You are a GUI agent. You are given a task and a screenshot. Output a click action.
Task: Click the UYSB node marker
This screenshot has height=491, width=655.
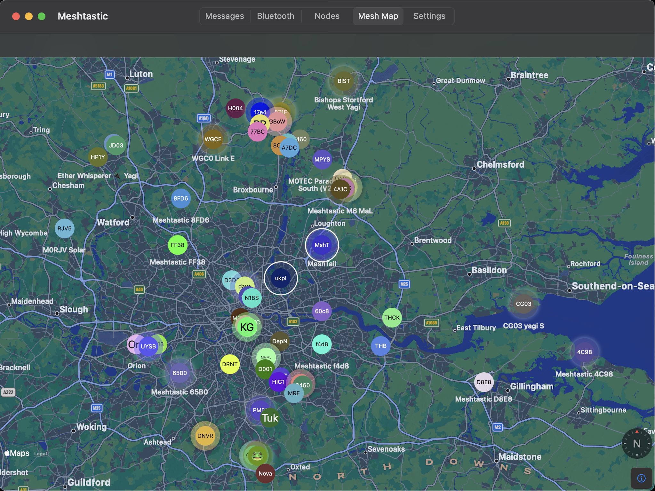(x=148, y=346)
